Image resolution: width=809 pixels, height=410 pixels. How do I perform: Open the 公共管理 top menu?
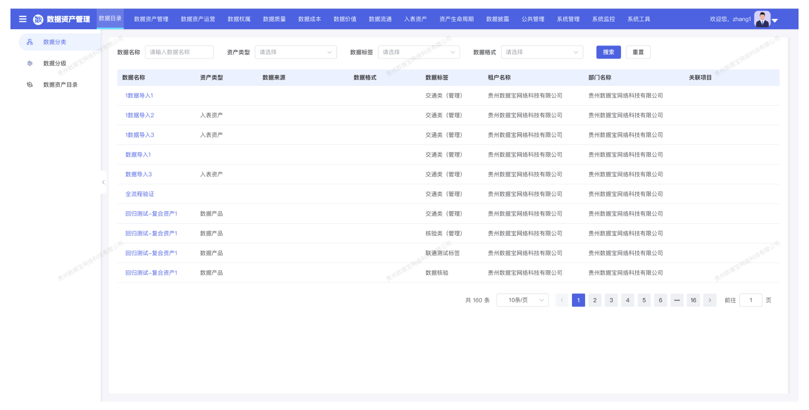pyautogui.click(x=533, y=19)
